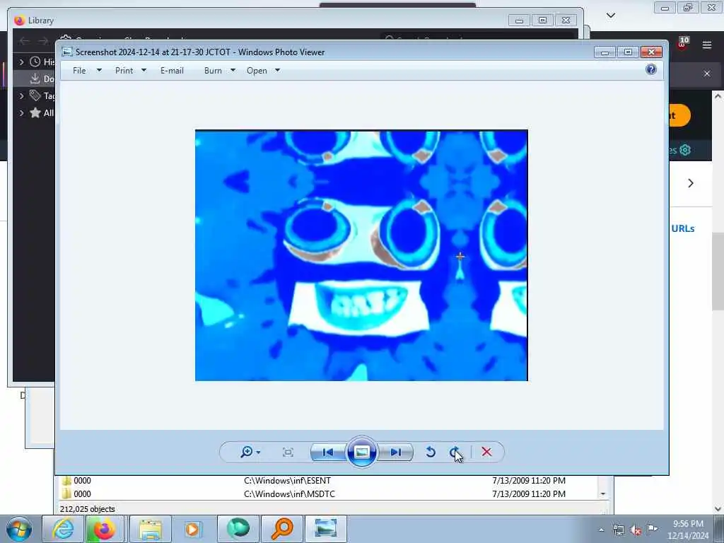
Task: Click the results list scroll-down arrow
Action: pyautogui.click(x=603, y=494)
